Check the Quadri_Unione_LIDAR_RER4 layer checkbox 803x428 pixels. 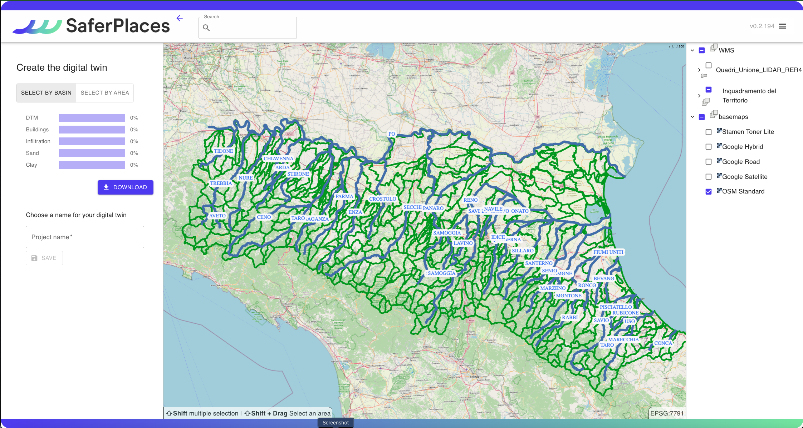point(708,65)
